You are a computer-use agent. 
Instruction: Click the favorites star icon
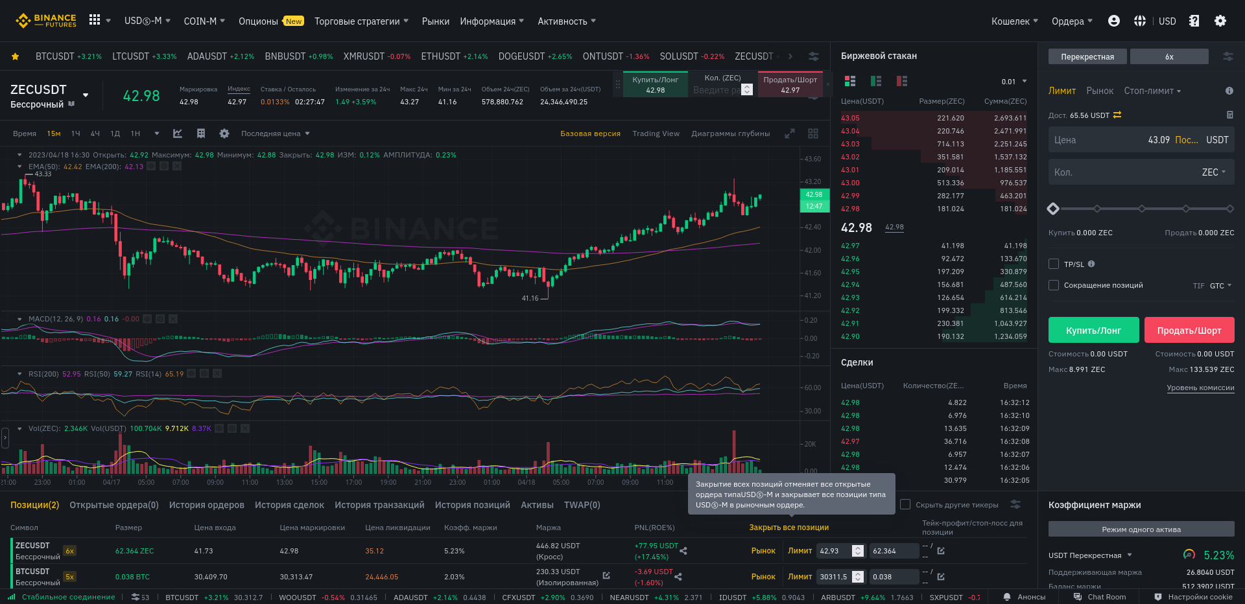pos(15,56)
